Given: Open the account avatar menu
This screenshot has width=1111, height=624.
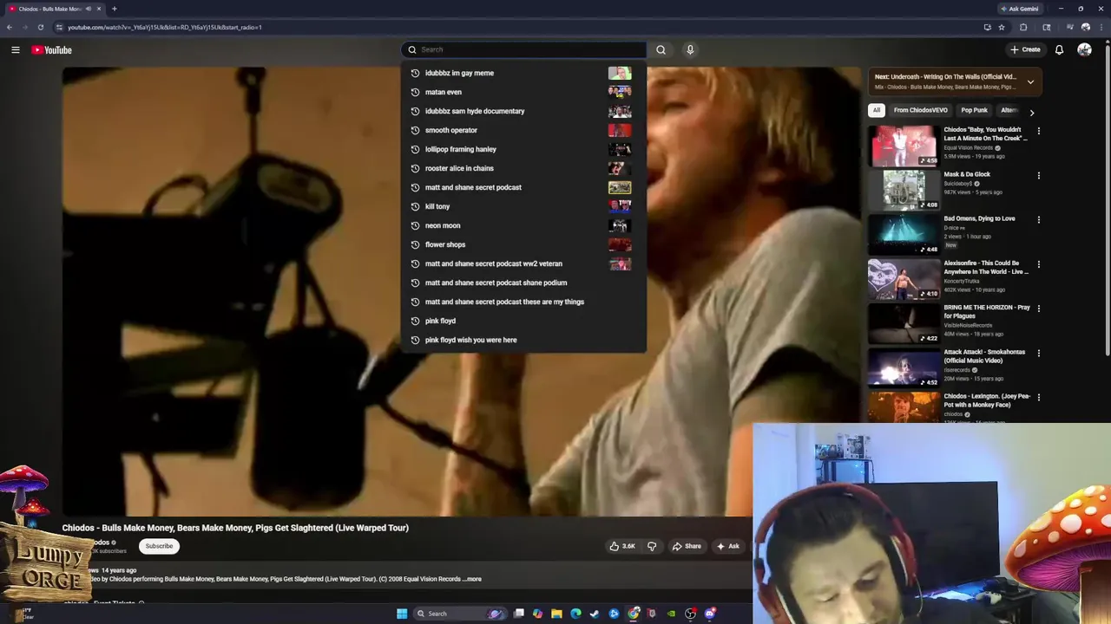Looking at the screenshot, I should coord(1084,49).
